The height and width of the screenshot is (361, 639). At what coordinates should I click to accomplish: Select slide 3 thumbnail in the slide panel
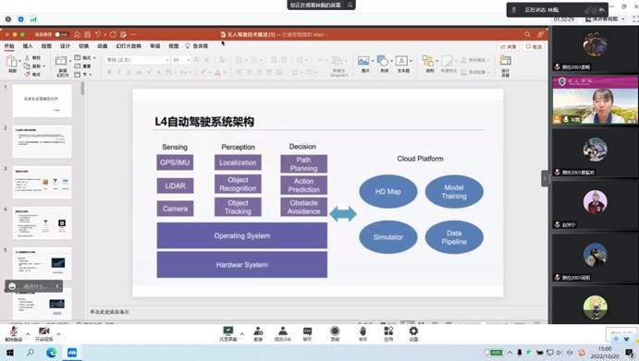(42, 182)
